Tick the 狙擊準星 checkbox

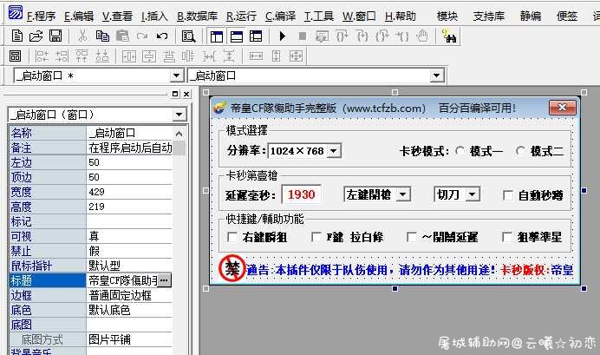coord(506,237)
